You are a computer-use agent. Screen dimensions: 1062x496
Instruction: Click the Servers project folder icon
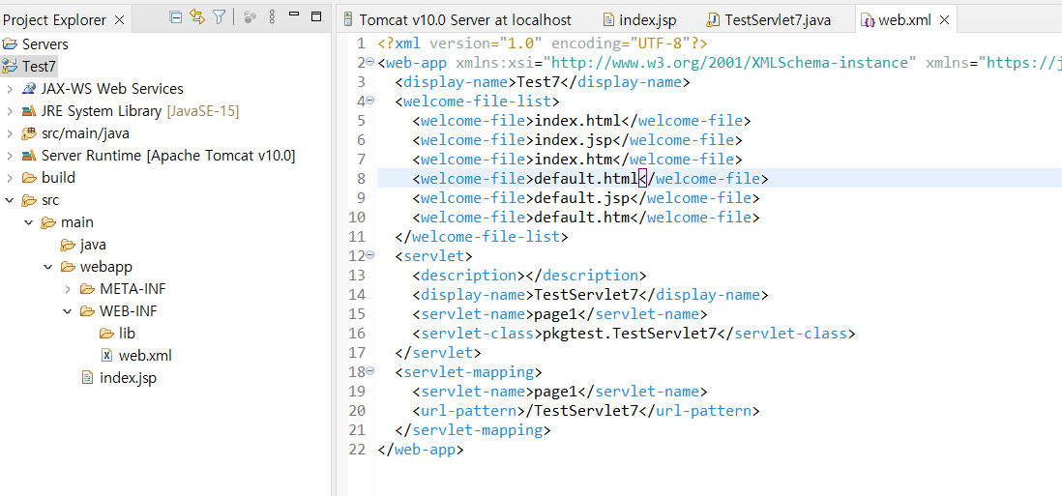(x=10, y=44)
